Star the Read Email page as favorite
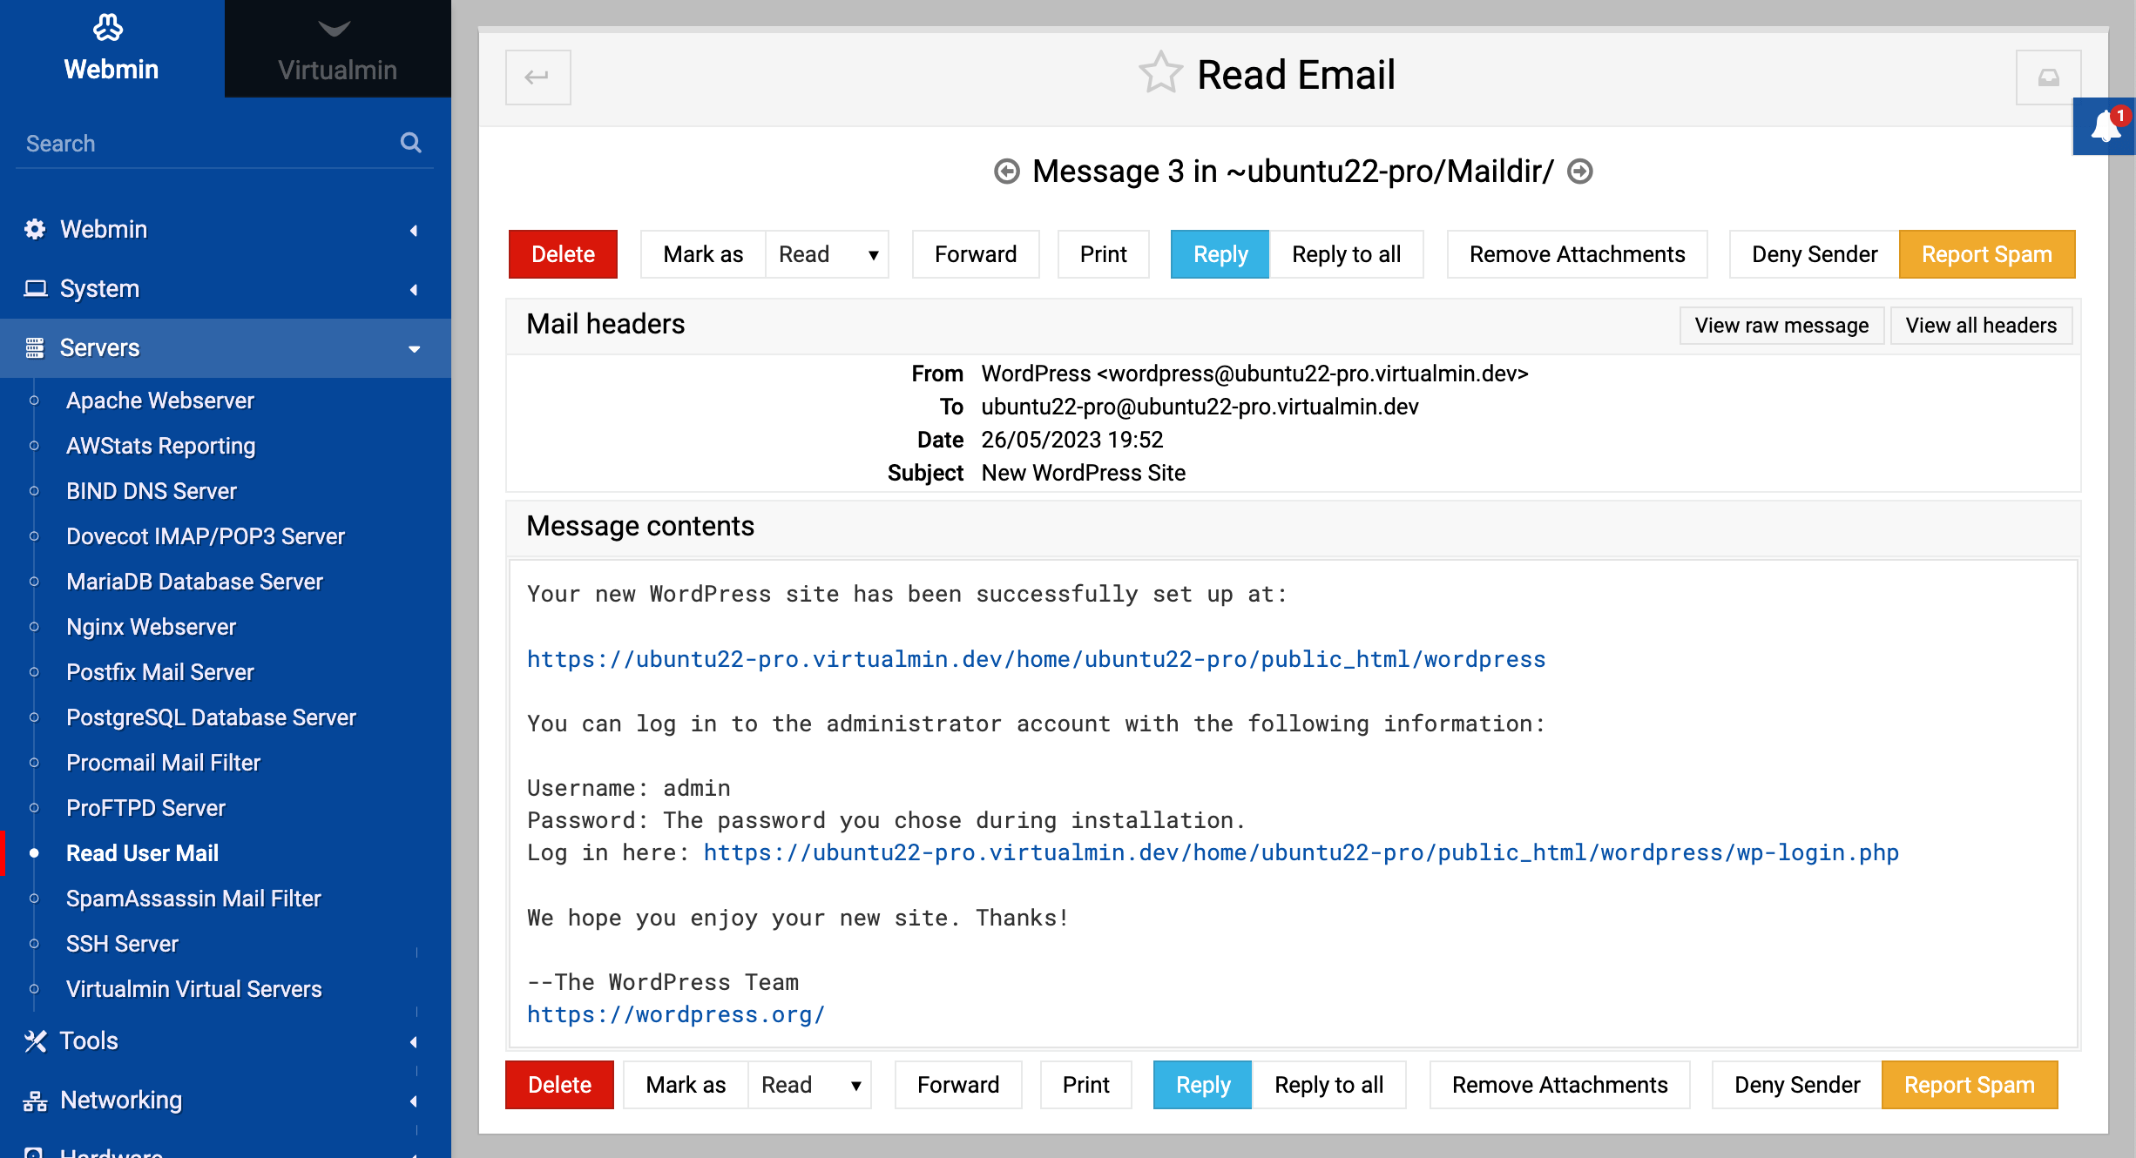Image resolution: width=2136 pixels, height=1158 pixels. tap(1160, 74)
